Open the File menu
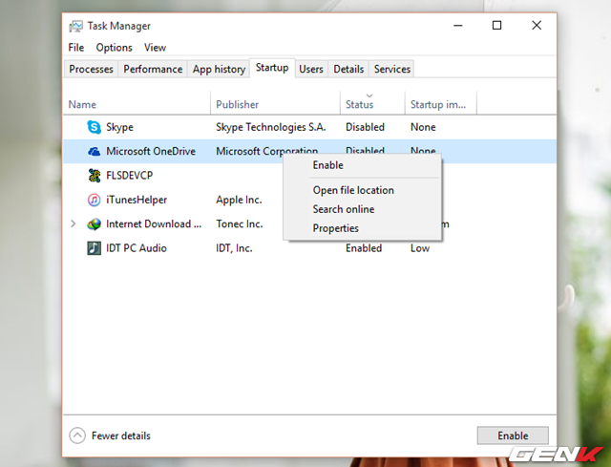 (x=76, y=48)
